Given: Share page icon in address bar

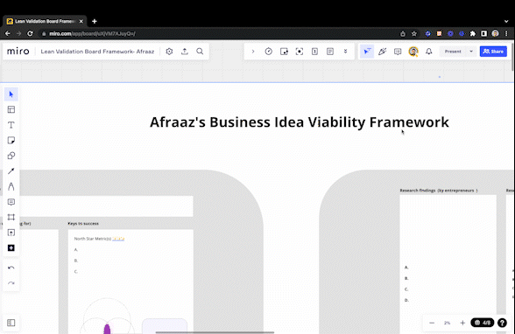Looking at the screenshot, I should point(403,33).
